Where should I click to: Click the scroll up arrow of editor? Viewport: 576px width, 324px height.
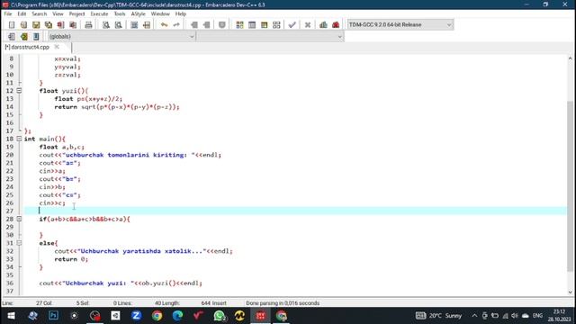pos(570,58)
